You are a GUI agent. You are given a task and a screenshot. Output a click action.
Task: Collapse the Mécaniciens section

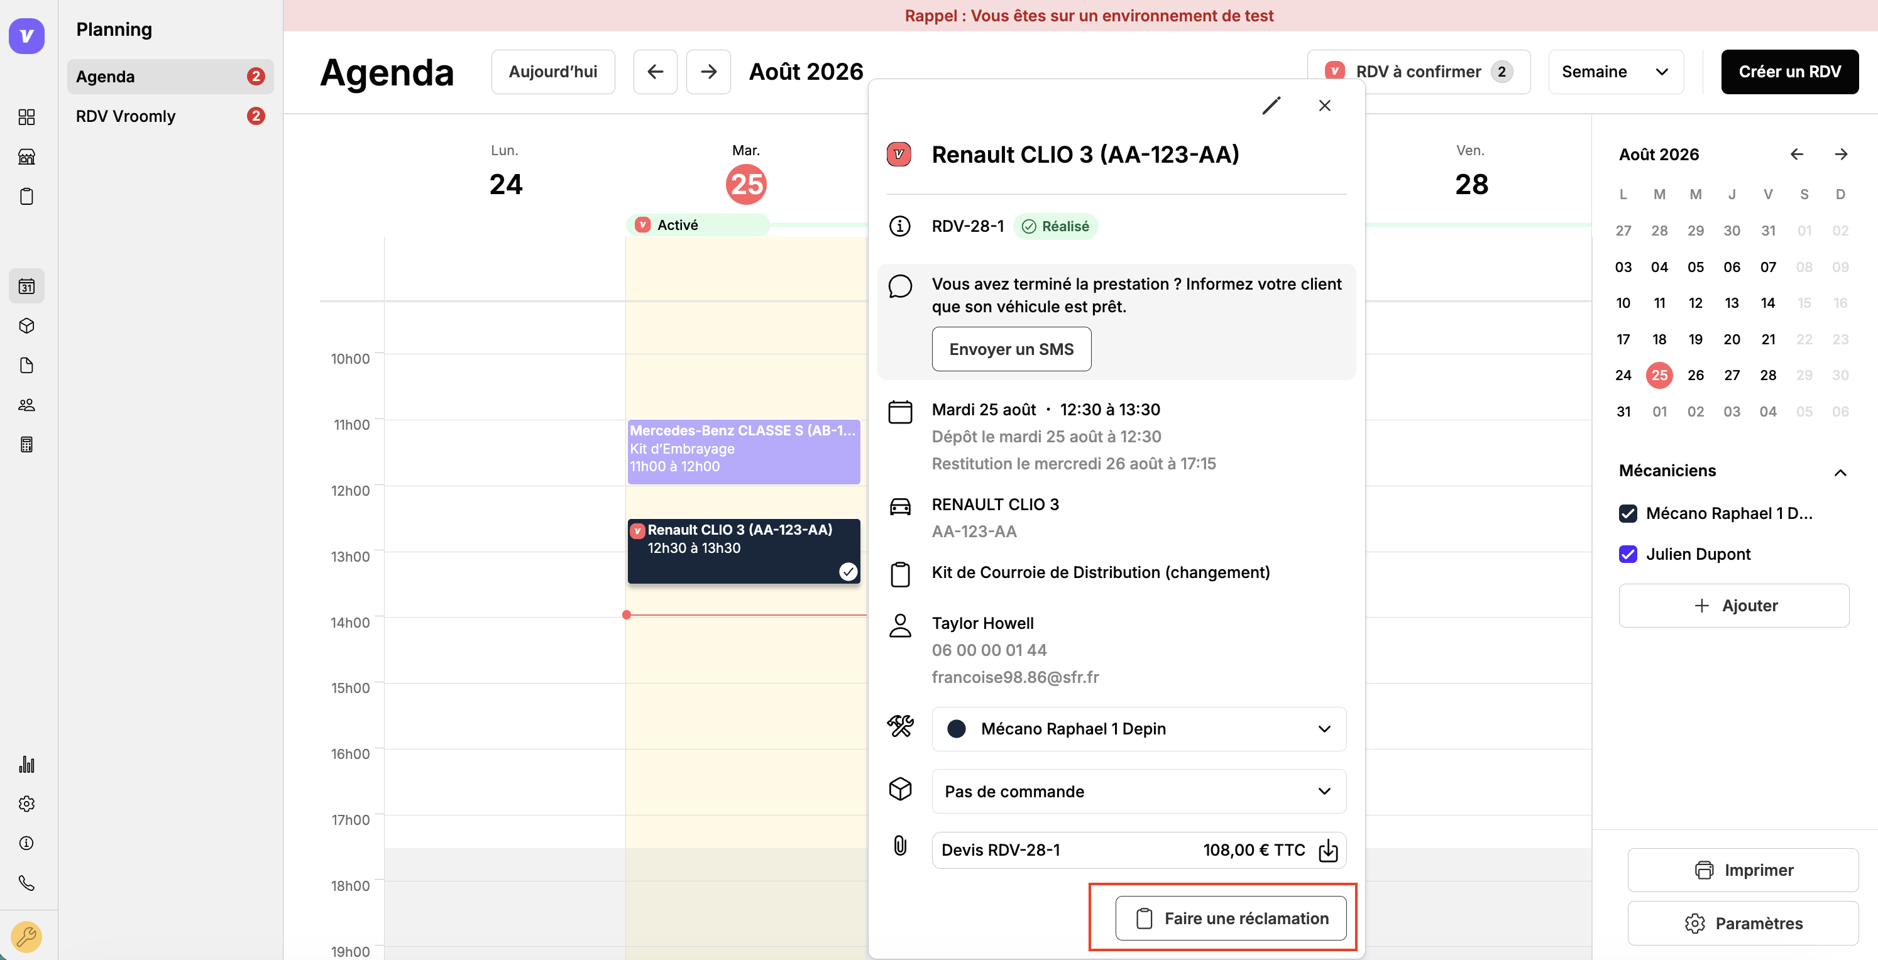pos(1840,472)
